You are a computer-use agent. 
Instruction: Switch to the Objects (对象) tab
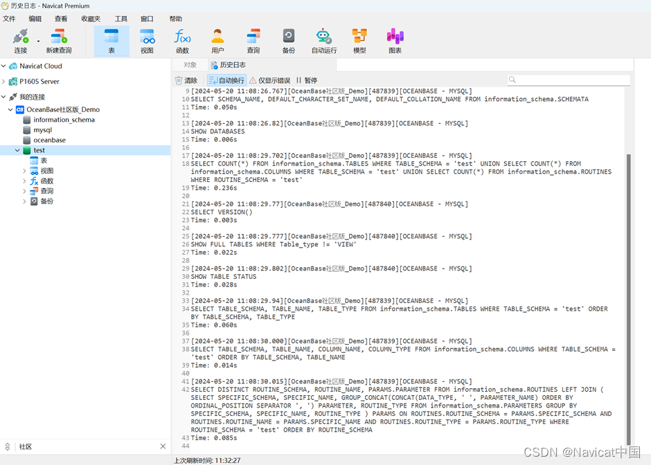[190, 65]
